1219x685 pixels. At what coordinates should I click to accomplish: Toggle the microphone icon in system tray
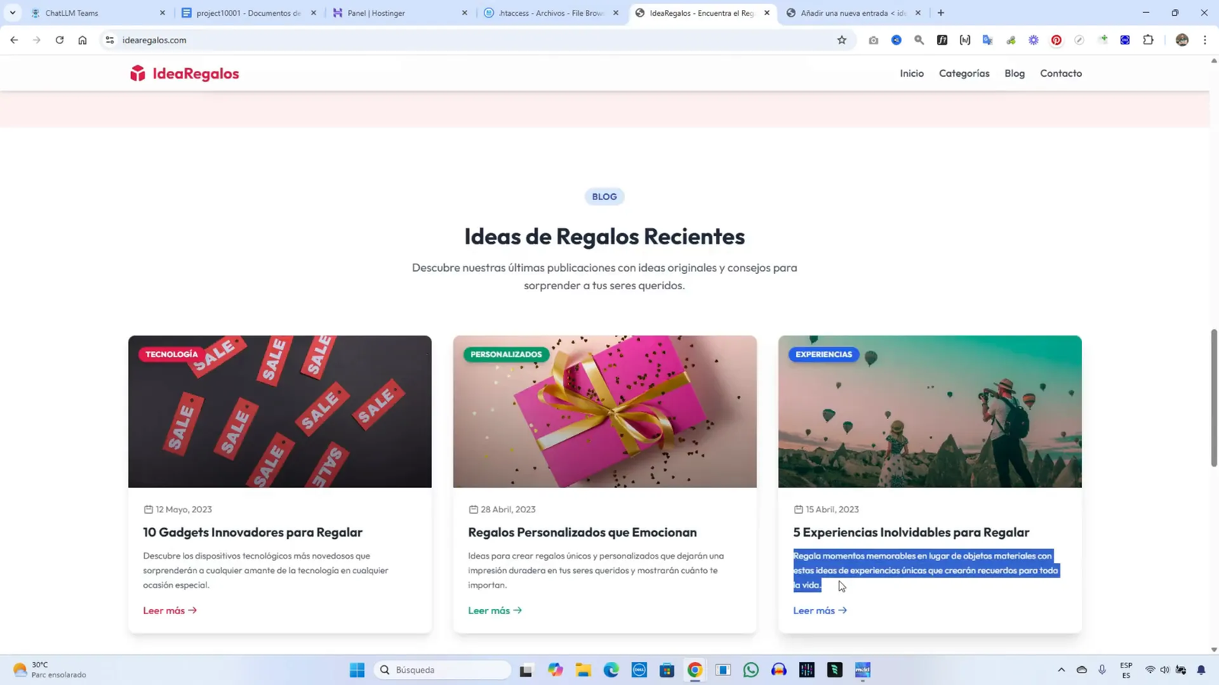[x=1102, y=670]
